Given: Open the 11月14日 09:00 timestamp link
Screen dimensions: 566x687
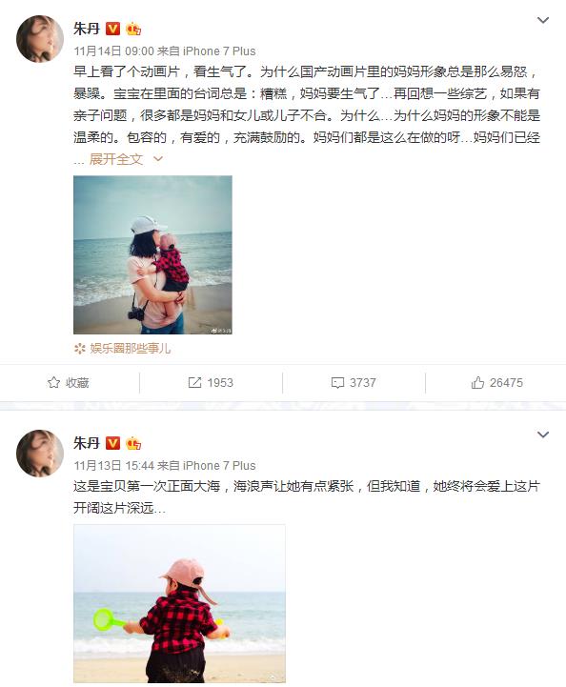Looking at the screenshot, I should (x=114, y=51).
